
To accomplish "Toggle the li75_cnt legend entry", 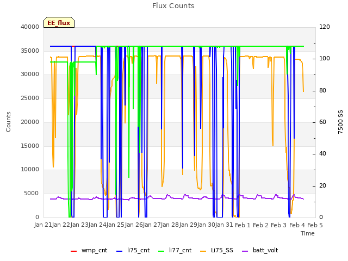I will 133,250.
